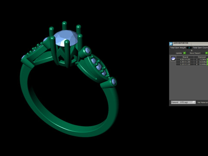Click the Round column header
208x156 pixels.
coord(185,57)
